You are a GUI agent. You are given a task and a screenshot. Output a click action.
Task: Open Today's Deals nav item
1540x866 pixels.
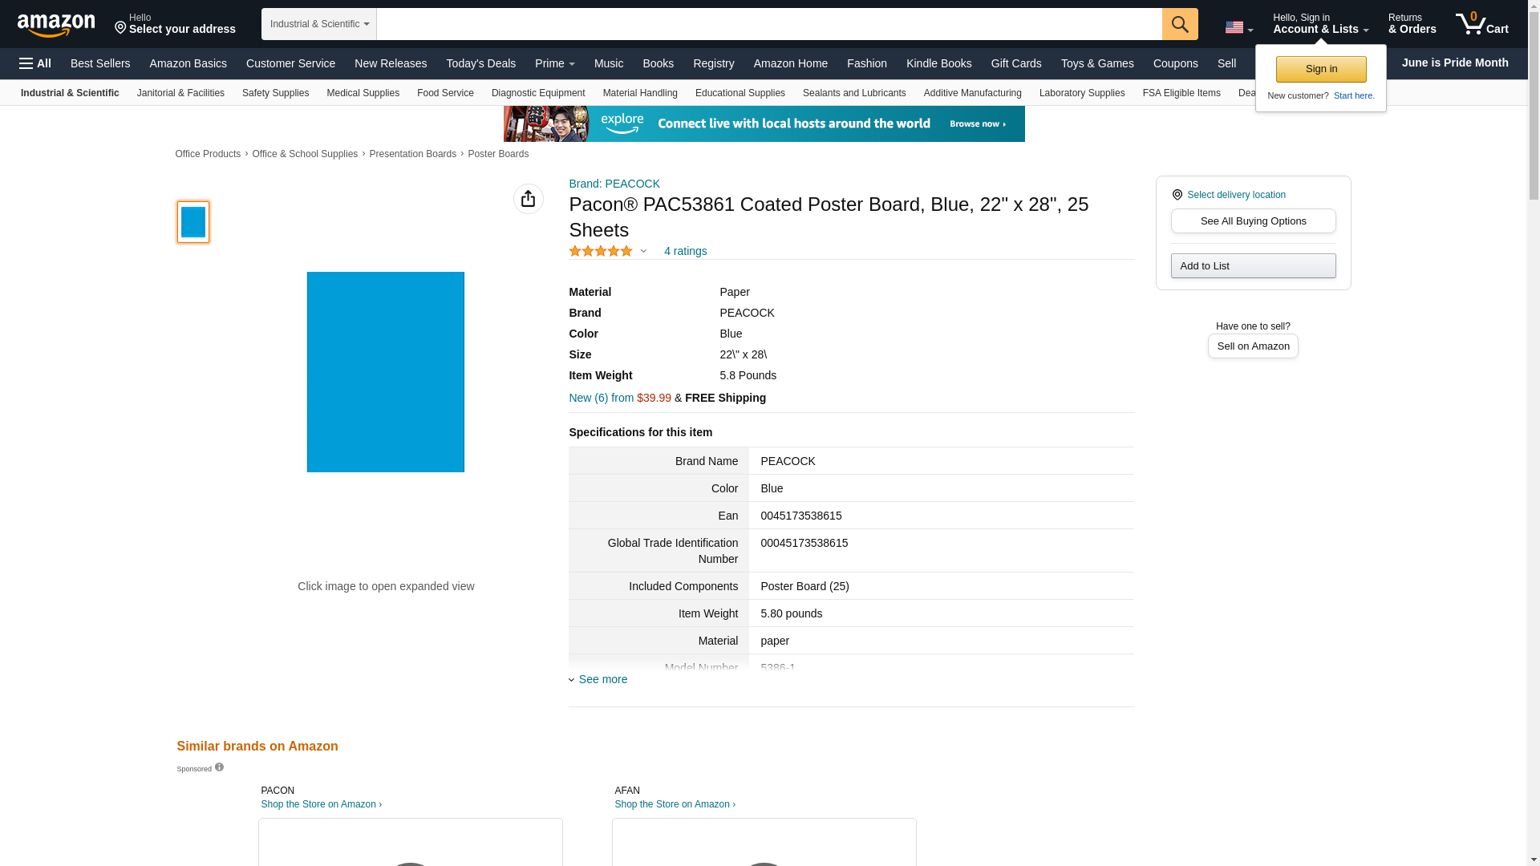(x=480, y=63)
